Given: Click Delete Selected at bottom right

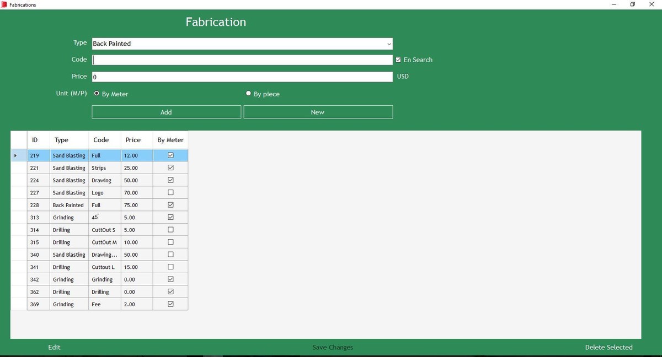Looking at the screenshot, I should 608,347.
